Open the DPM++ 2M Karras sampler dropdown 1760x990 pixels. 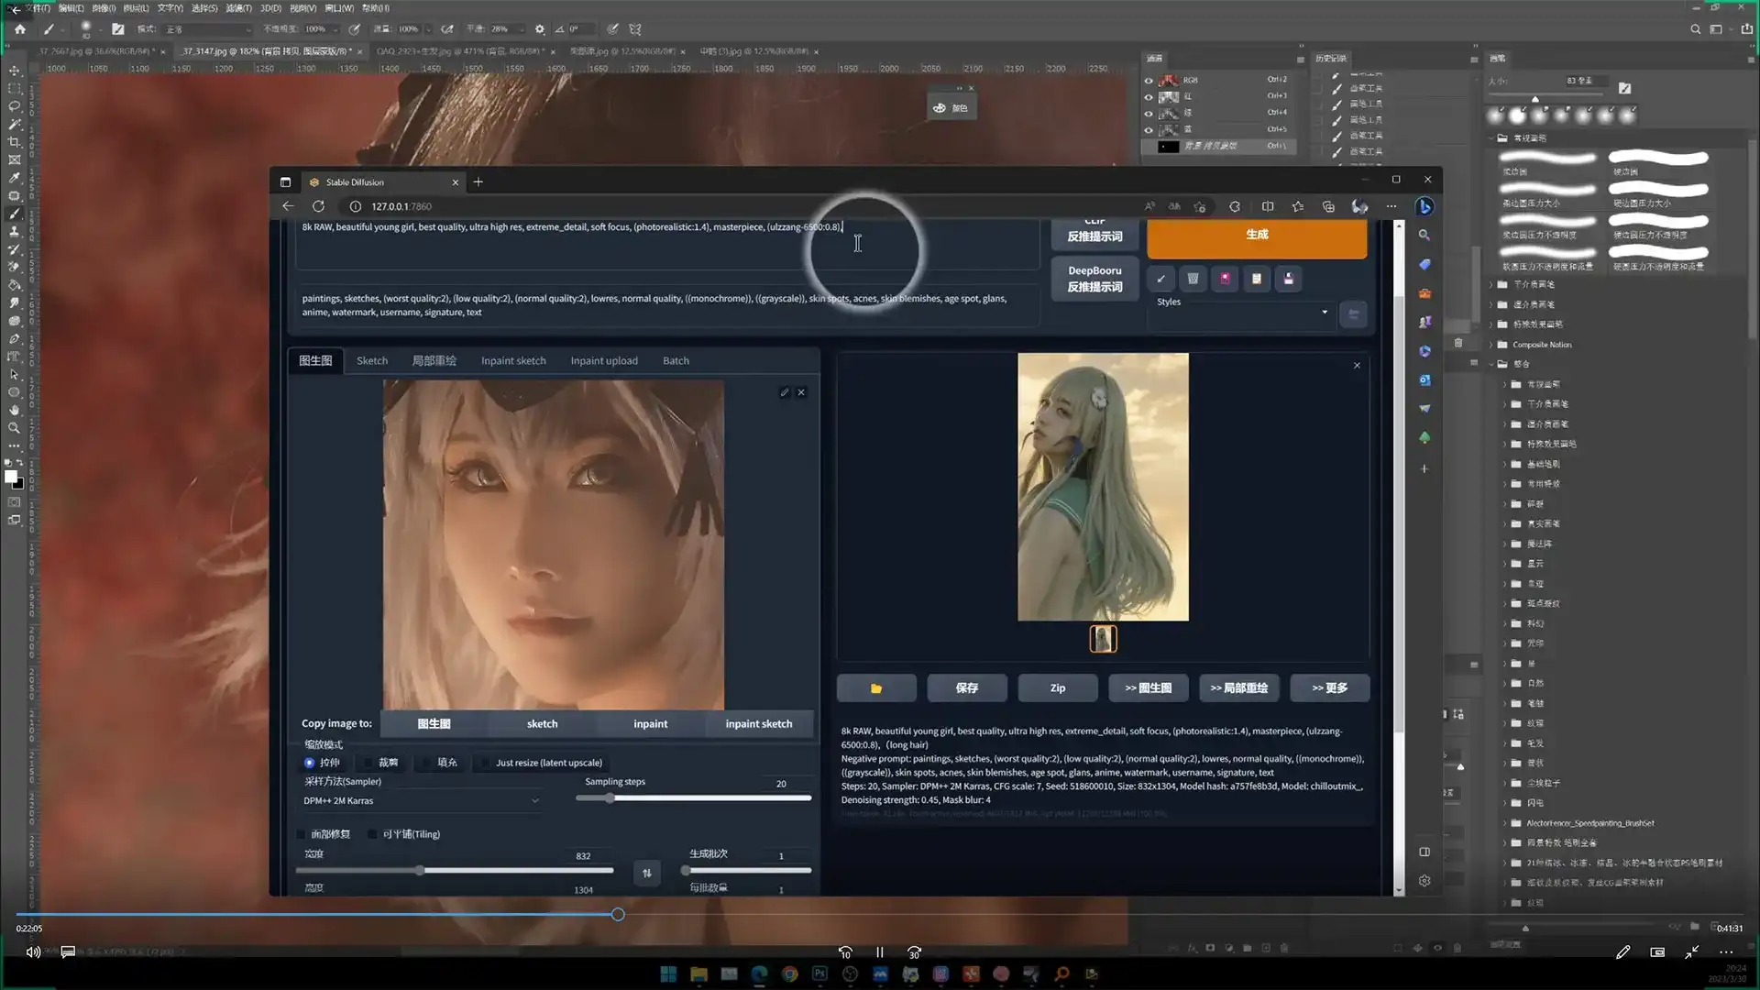pos(421,801)
